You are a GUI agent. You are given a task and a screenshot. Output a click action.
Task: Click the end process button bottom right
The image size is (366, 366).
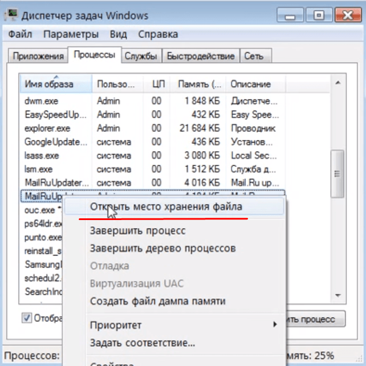pyautogui.click(x=315, y=319)
